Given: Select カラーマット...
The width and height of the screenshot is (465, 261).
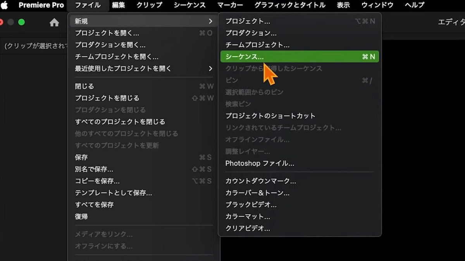Looking at the screenshot, I should (x=300, y=217).
